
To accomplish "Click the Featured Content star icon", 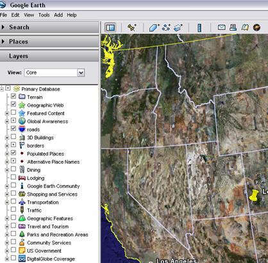I will pyautogui.click(x=22, y=113).
